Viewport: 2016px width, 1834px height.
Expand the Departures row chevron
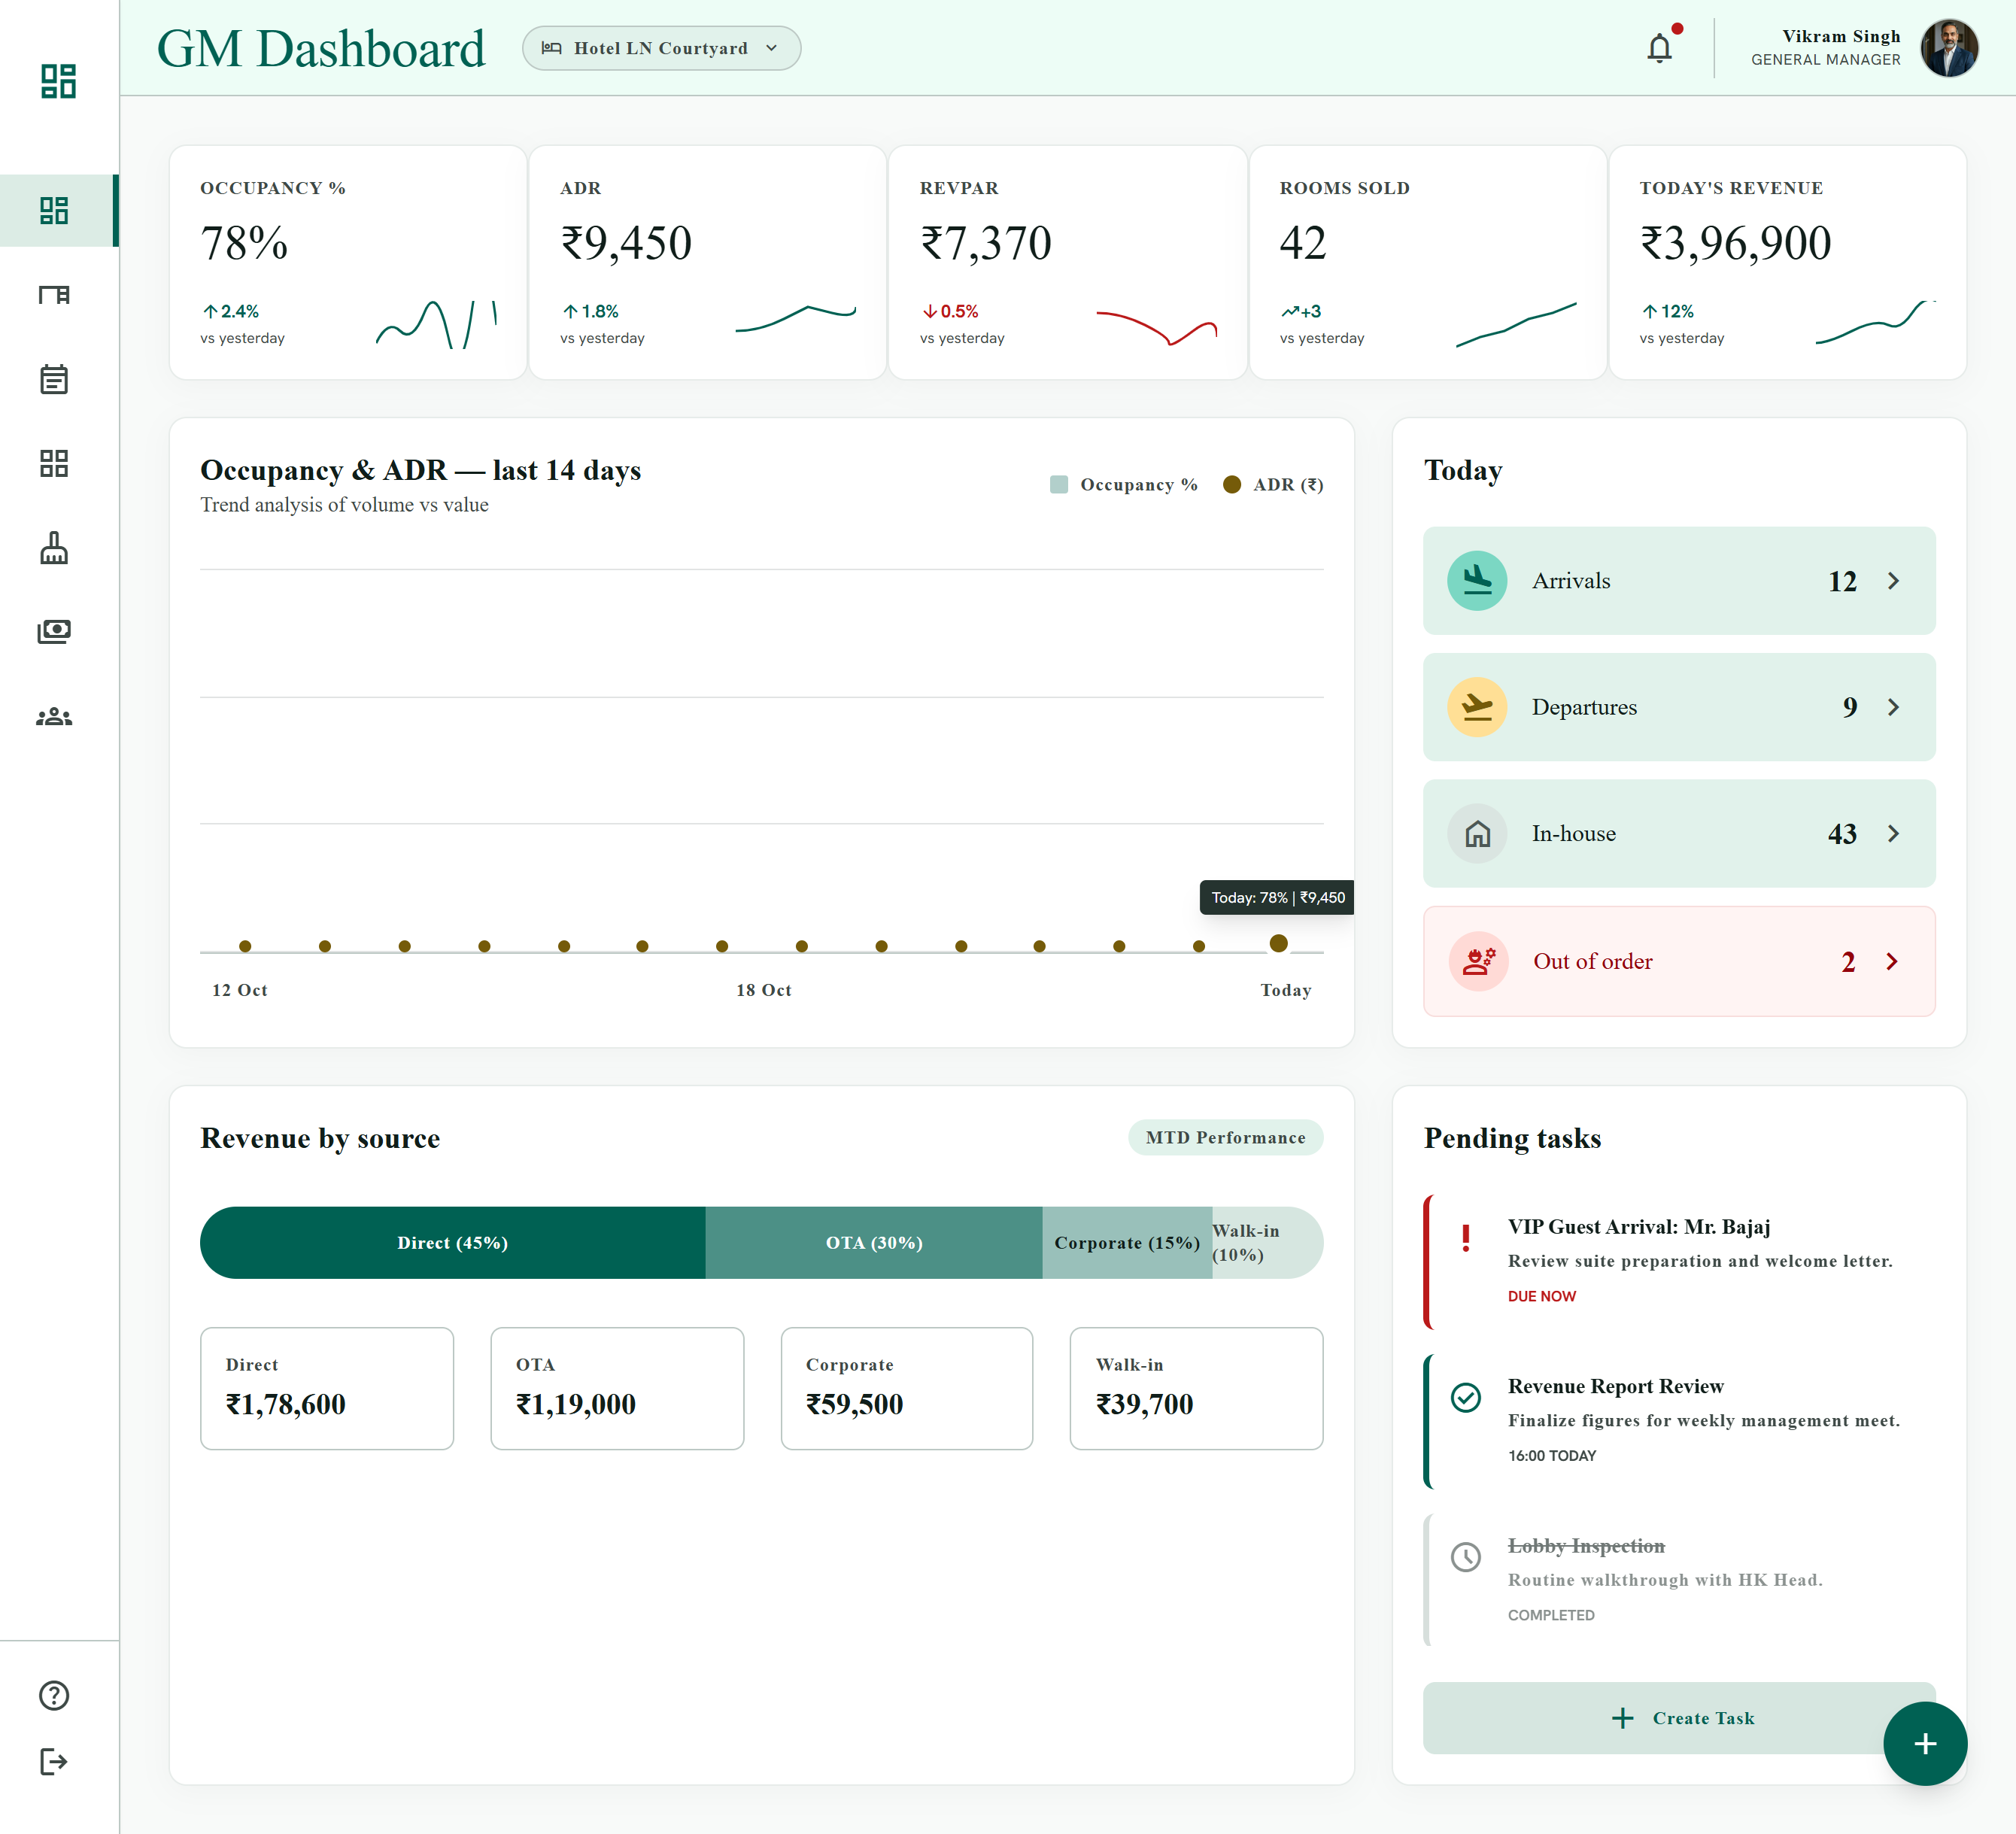click(1893, 707)
